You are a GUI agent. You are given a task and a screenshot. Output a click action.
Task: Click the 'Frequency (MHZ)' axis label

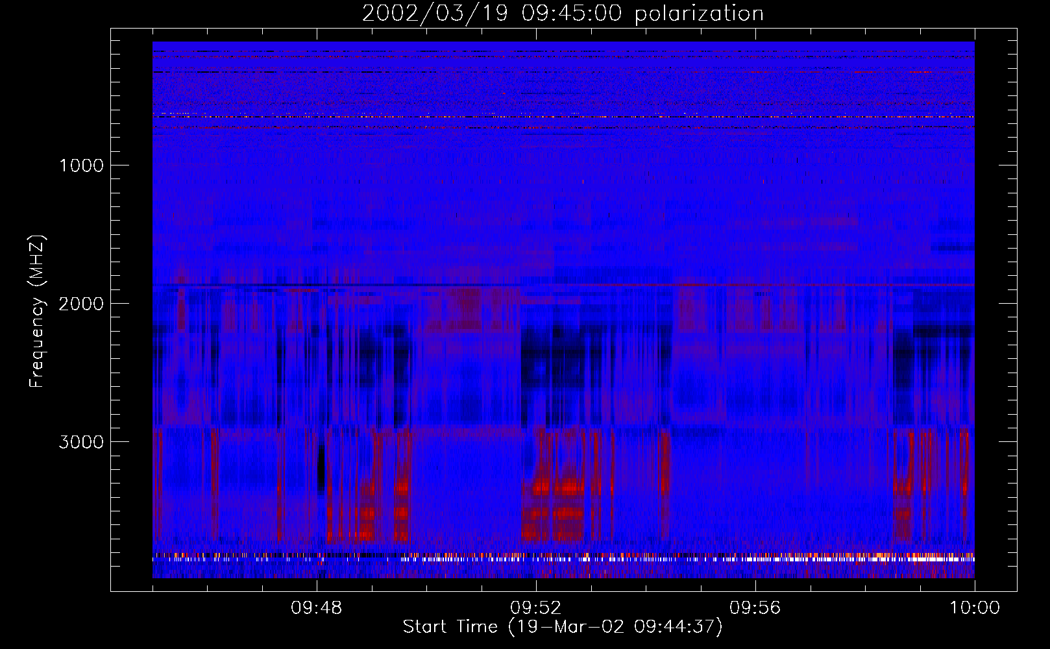point(37,312)
